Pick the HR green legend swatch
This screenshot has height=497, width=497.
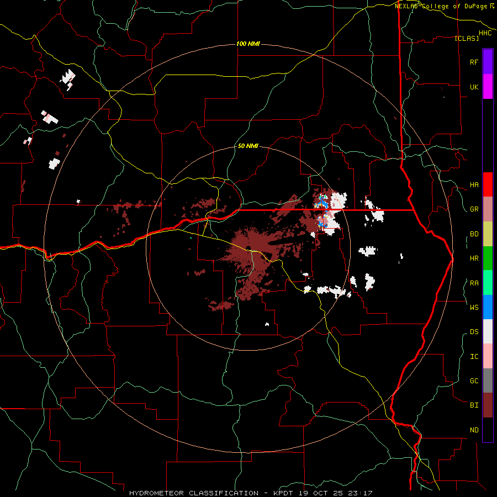pyautogui.click(x=488, y=258)
